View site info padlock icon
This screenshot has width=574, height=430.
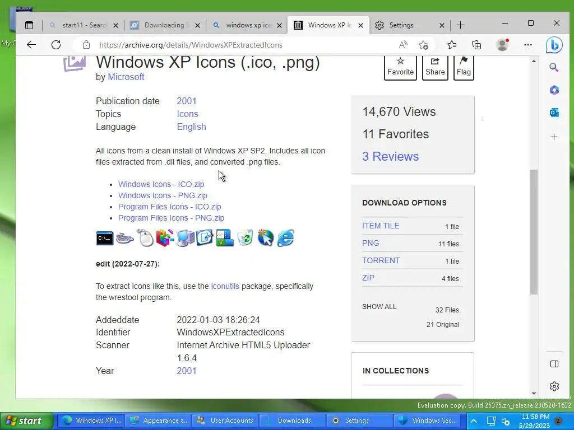click(86, 45)
